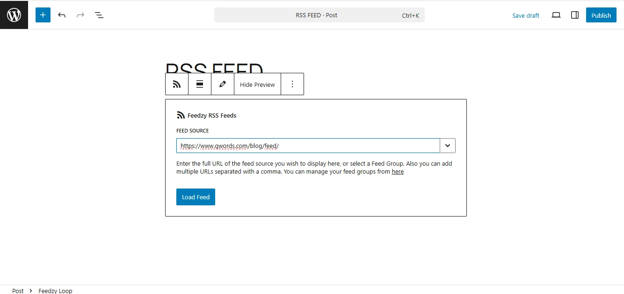Click the FEED SOURCE label
Image resolution: width=624 pixels, height=294 pixels.
(x=193, y=131)
